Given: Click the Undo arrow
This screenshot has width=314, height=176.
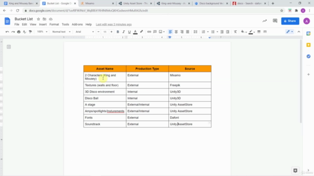Looking at the screenshot, I should [7, 32].
